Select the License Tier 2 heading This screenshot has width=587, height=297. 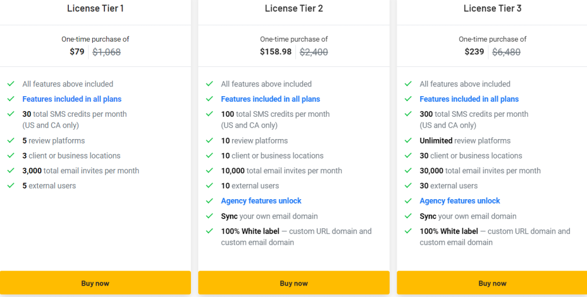coord(294,8)
